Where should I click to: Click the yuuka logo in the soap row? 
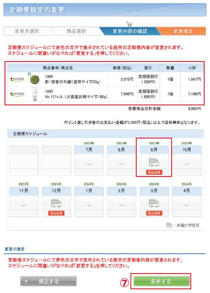click(x=18, y=79)
